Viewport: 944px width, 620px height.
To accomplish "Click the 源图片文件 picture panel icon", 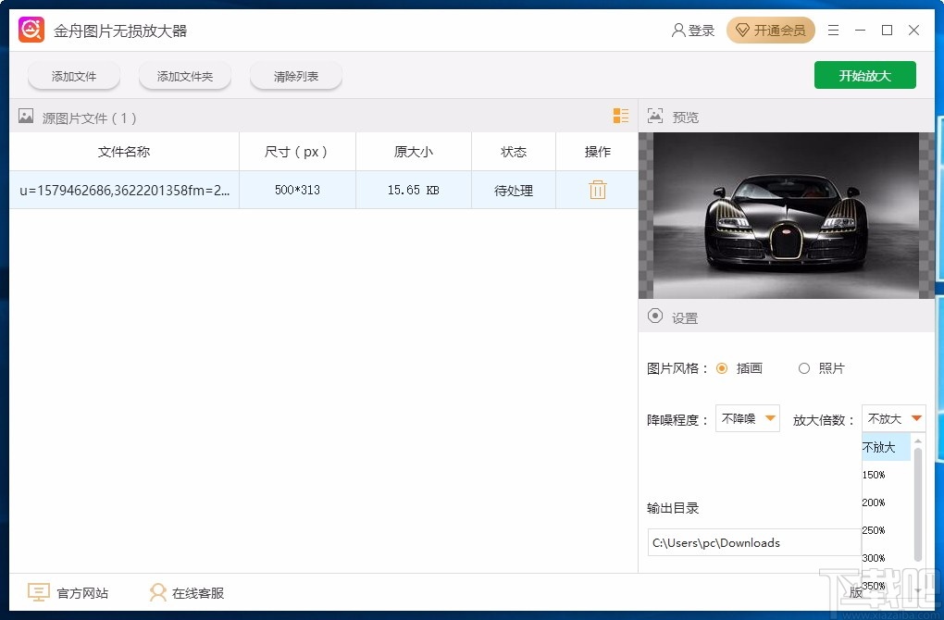I will point(25,117).
